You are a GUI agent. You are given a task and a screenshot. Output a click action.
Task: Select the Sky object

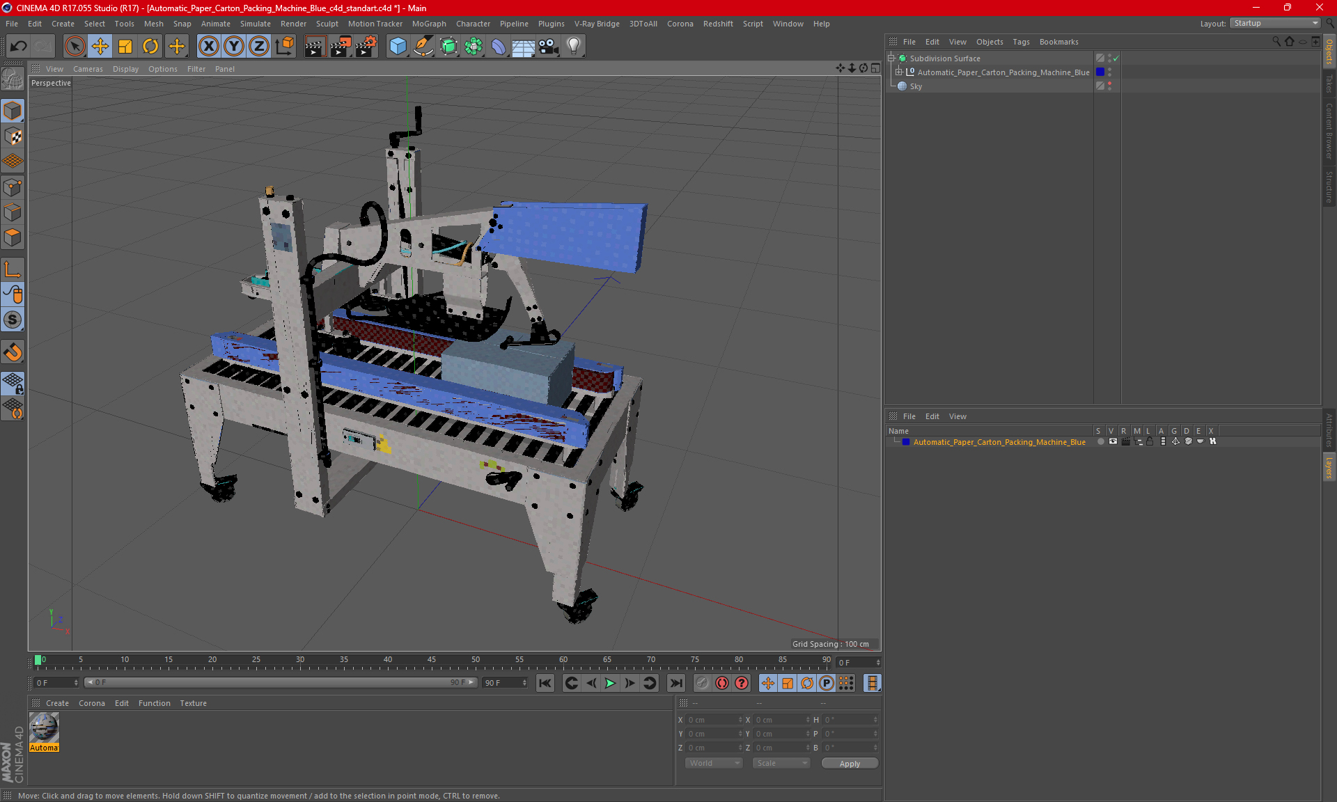[916, 86]
